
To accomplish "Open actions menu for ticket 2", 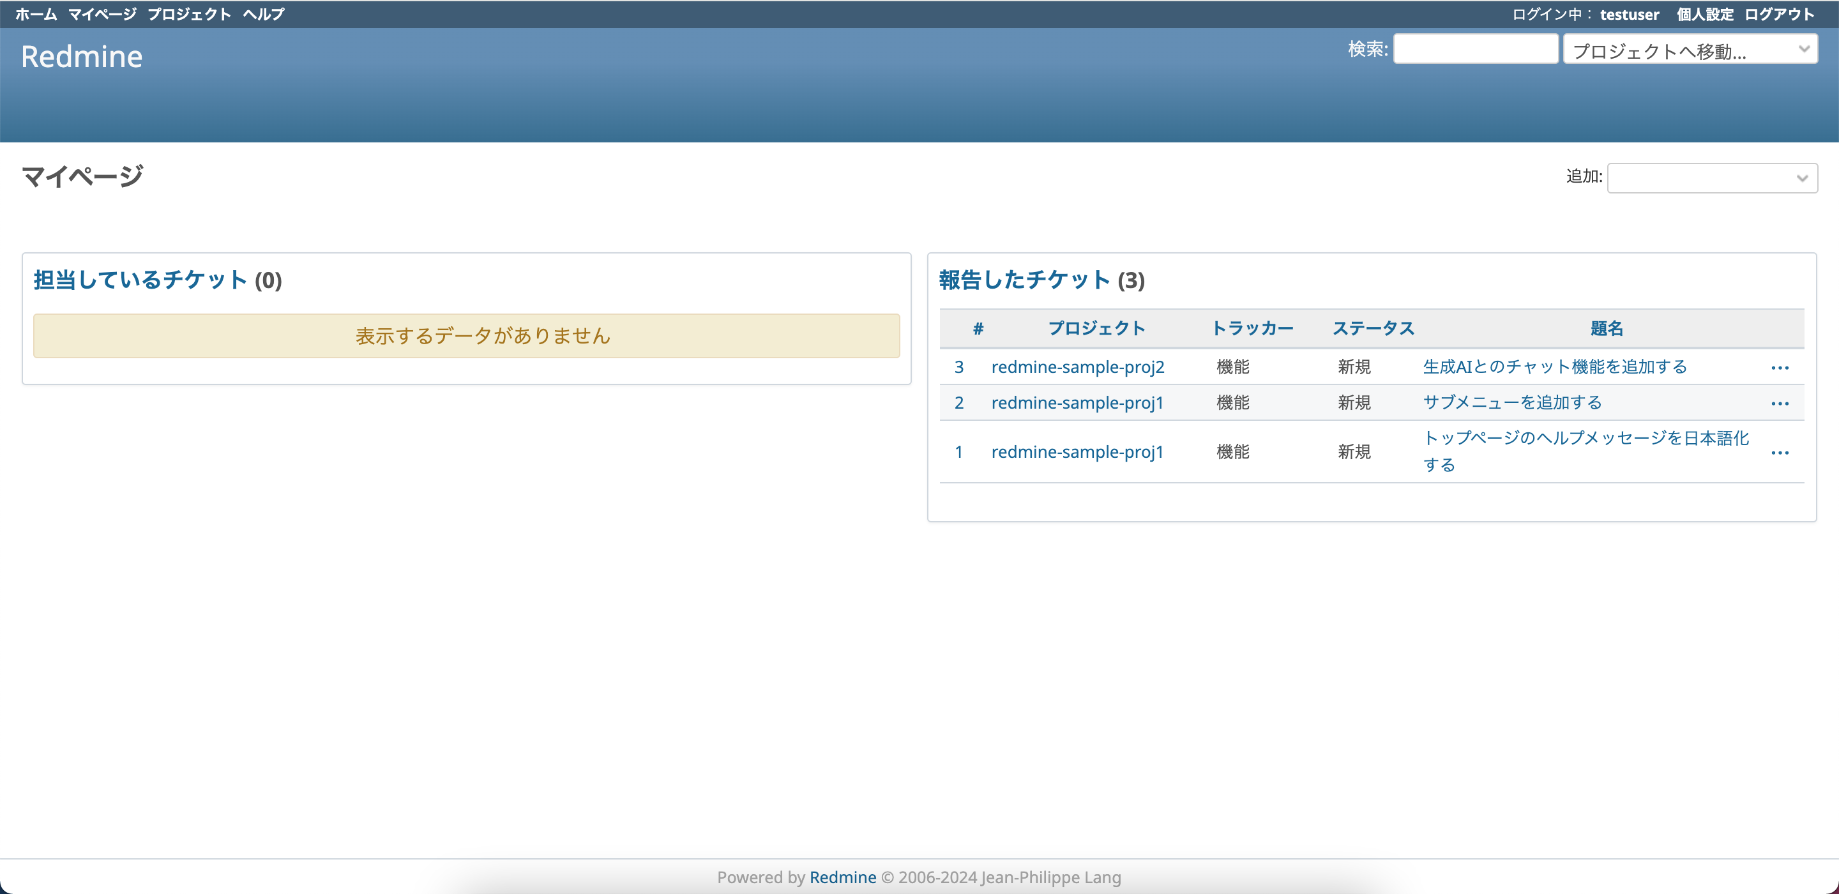I will coord(1779,404).
